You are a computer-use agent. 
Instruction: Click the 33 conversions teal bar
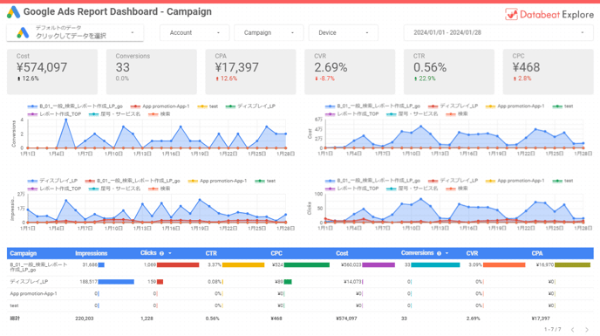point(435,264)
